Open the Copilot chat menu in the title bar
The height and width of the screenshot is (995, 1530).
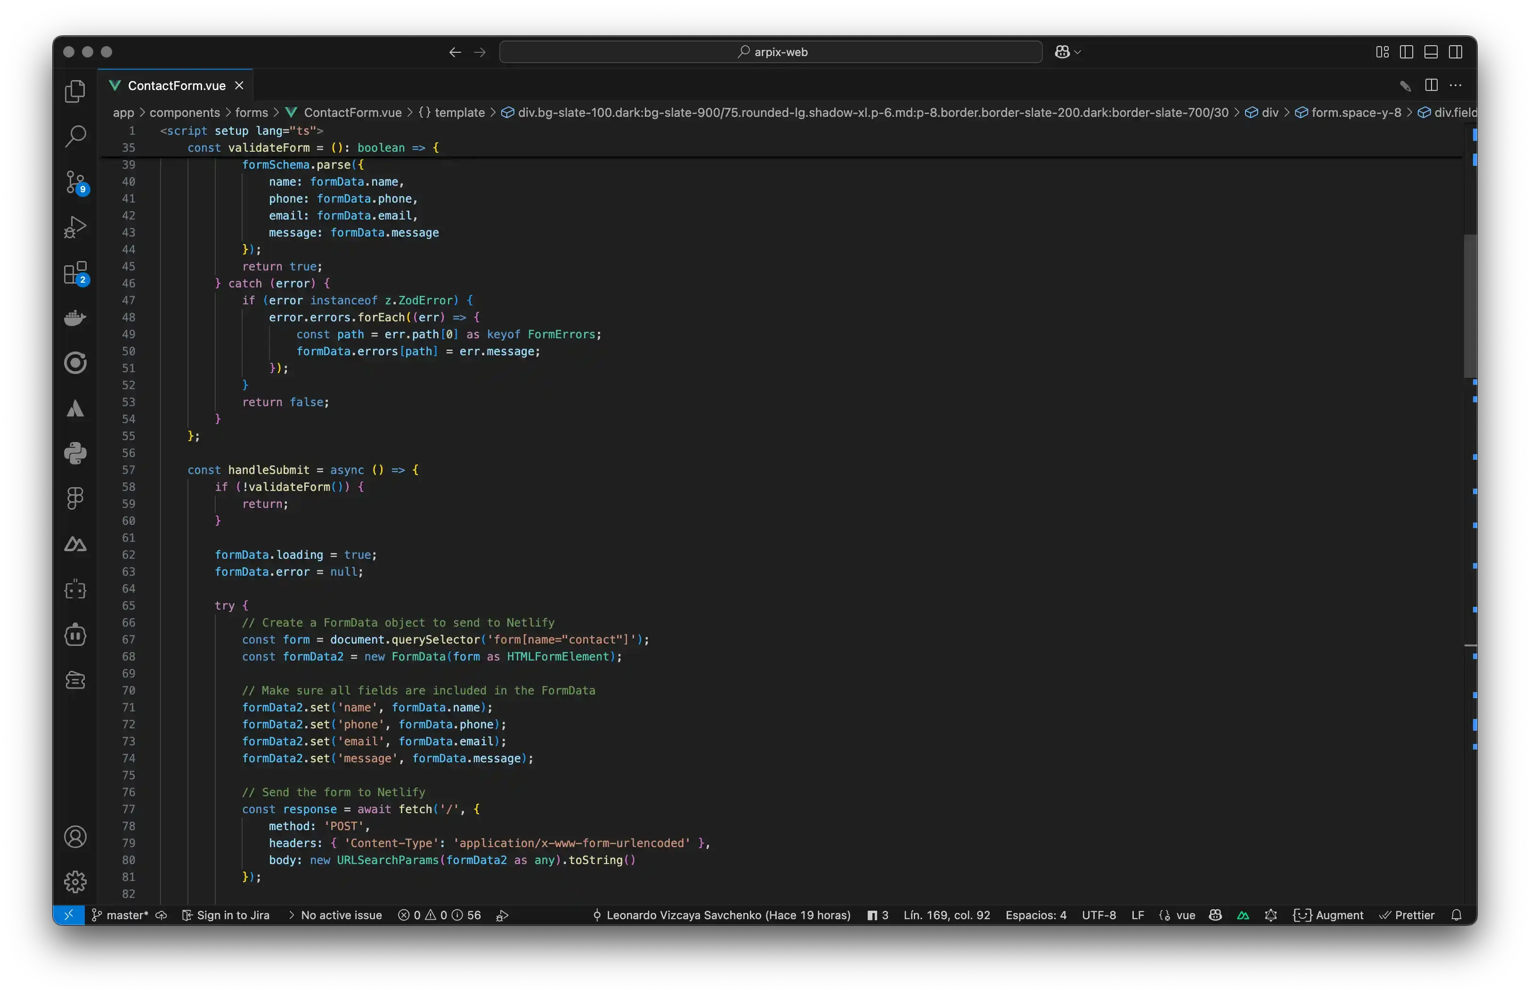pos(1068,52)
